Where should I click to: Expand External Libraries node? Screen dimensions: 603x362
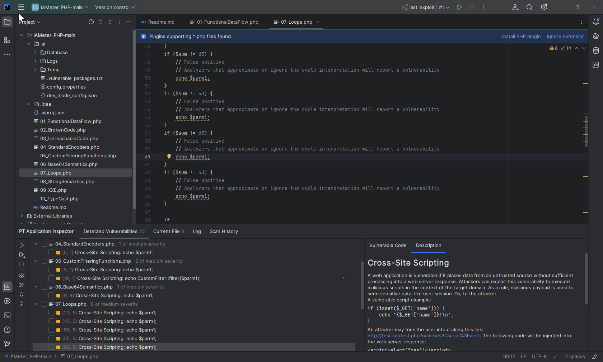click(22, 216)
